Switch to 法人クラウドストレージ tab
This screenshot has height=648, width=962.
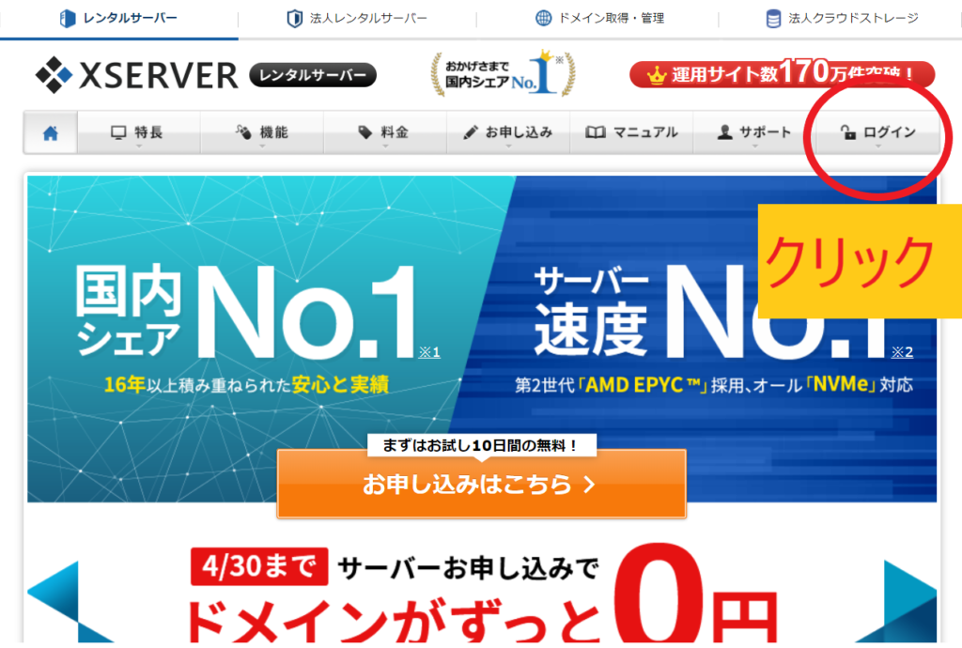point(841,19)
